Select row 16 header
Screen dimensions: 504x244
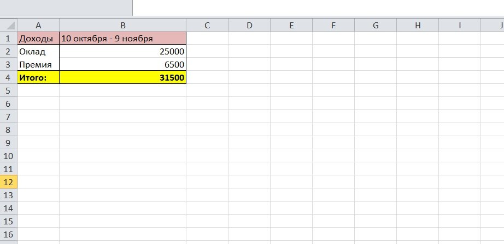point(8,234)
